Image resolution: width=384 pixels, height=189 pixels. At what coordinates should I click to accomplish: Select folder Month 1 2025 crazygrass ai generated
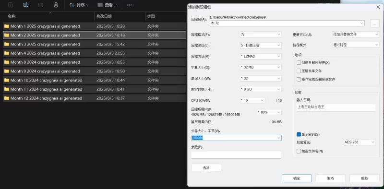95,26
